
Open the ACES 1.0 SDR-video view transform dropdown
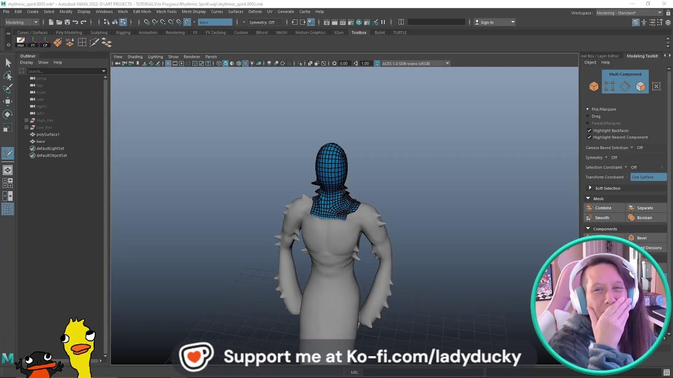[x=415, y=64]
